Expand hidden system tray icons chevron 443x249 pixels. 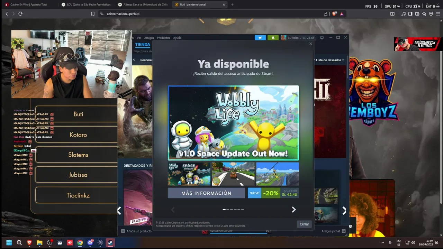click(382, 243)
